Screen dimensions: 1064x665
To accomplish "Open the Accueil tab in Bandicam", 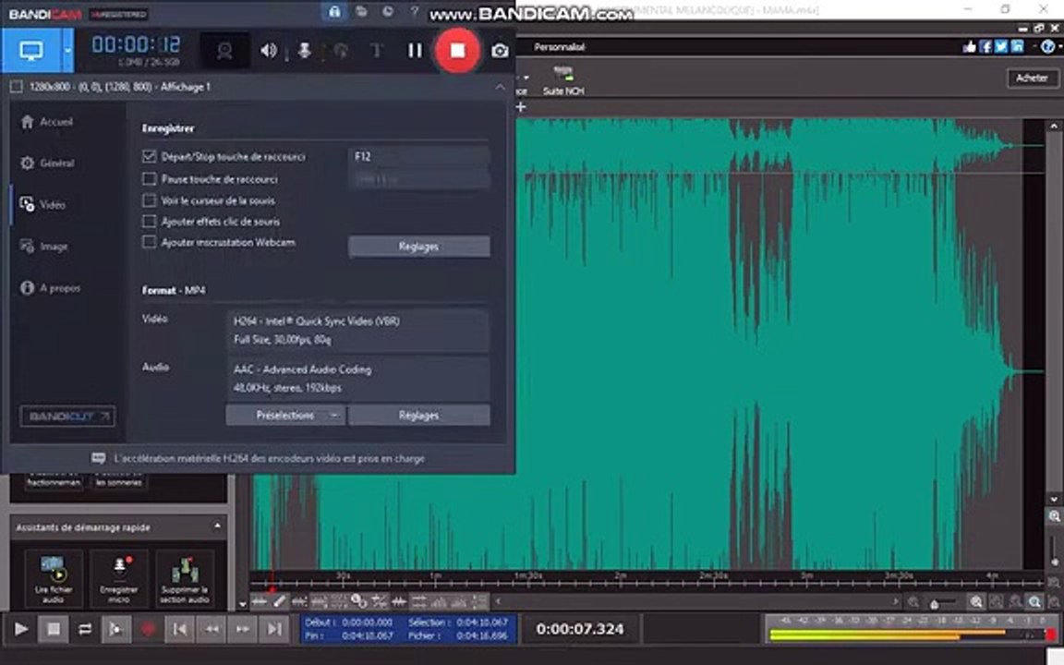I will (47, 122).
